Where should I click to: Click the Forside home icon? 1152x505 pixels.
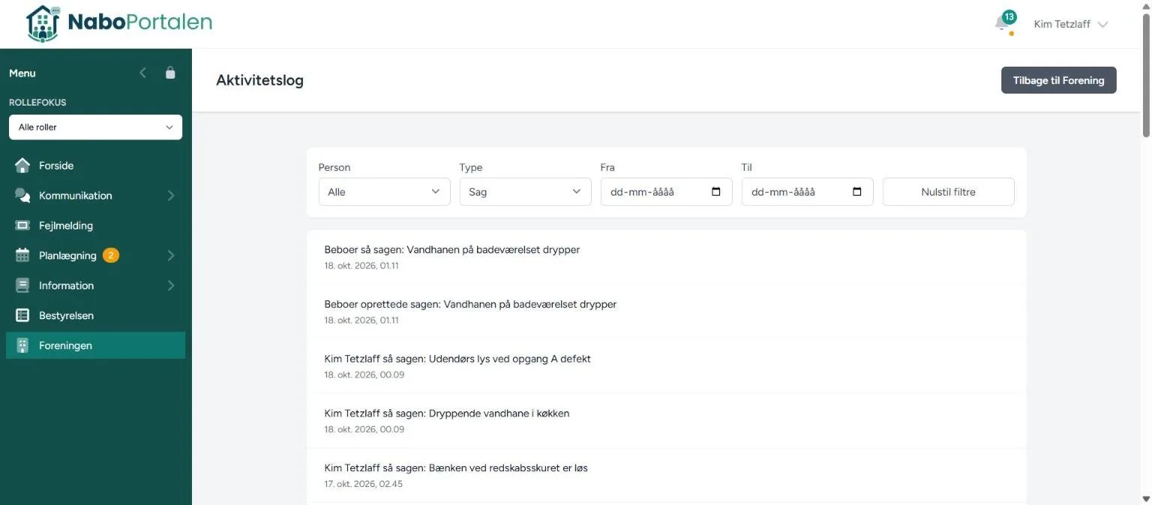tap(22, 166)
